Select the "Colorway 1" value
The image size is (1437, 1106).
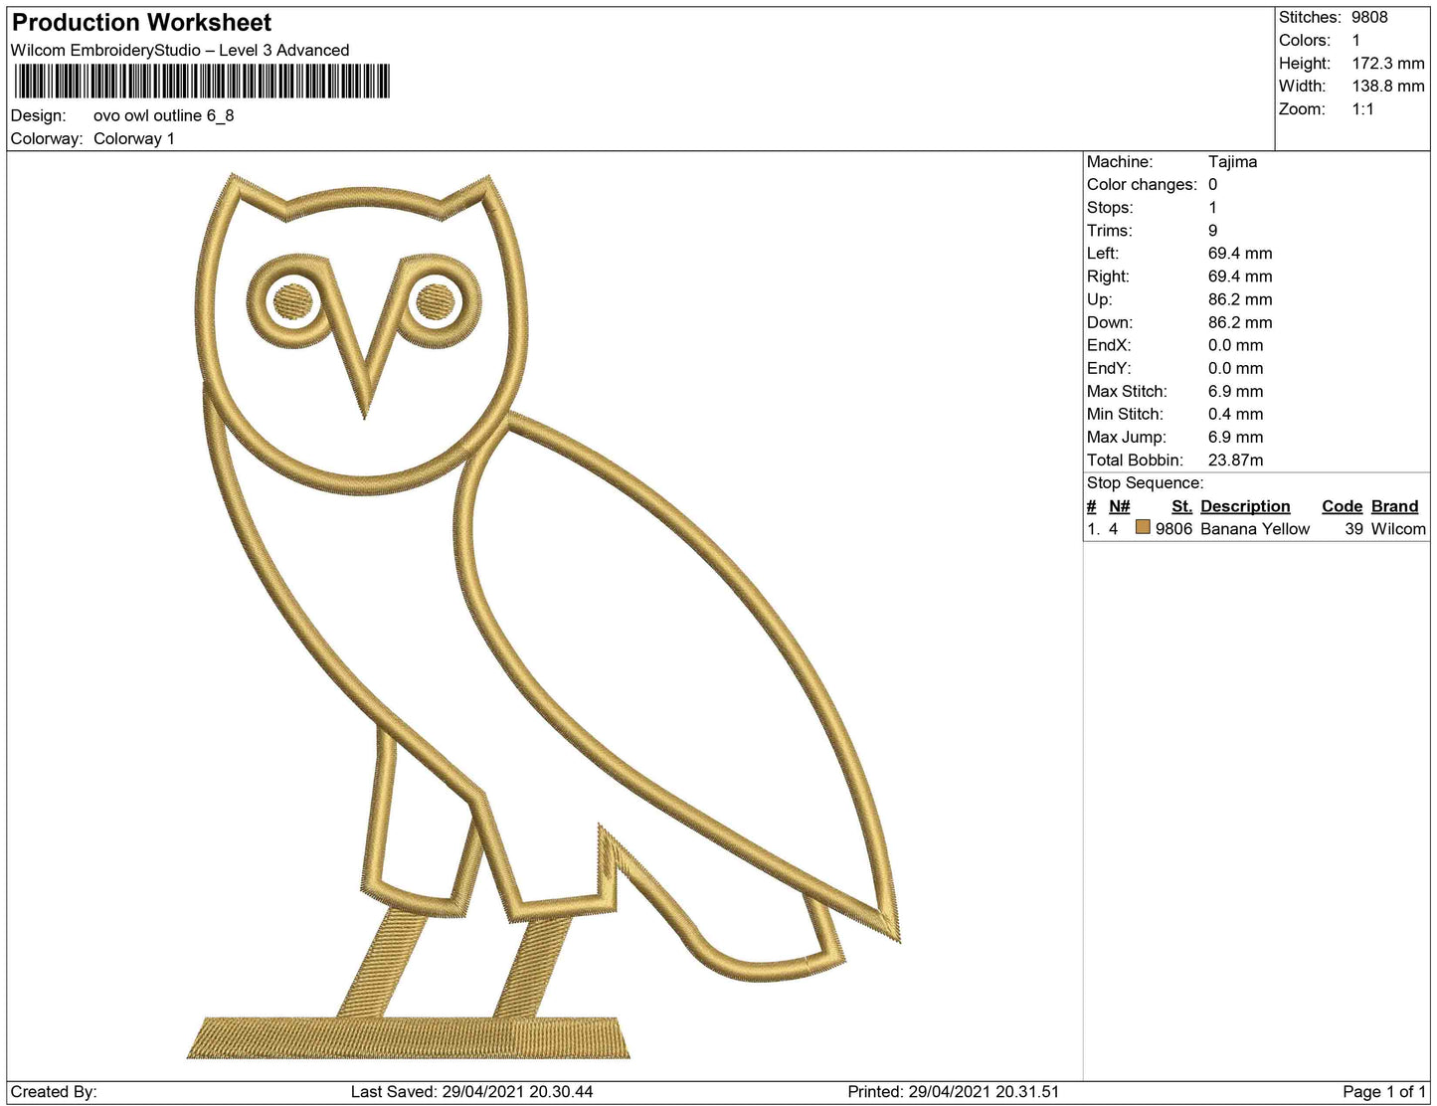pyautogui.click(x=134, y=138)
